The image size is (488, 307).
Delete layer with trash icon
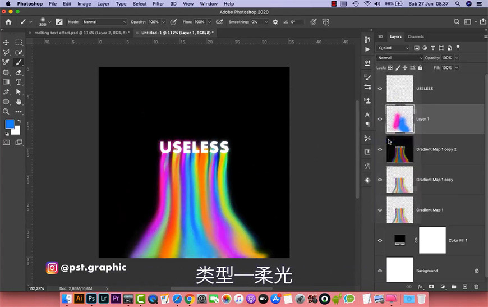(476, 287)
